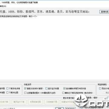The height and width of the screenshot is (109, 109).
Task: Click the 功能选项 group label
Action: pos(28,84)
